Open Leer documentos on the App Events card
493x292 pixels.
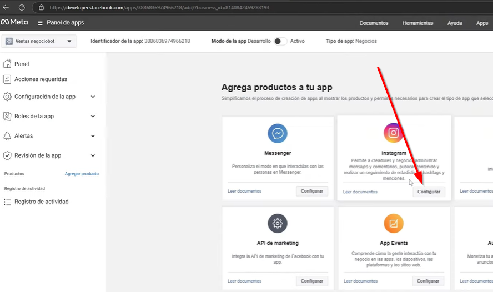pyautogui.click(x=360, y=281)
